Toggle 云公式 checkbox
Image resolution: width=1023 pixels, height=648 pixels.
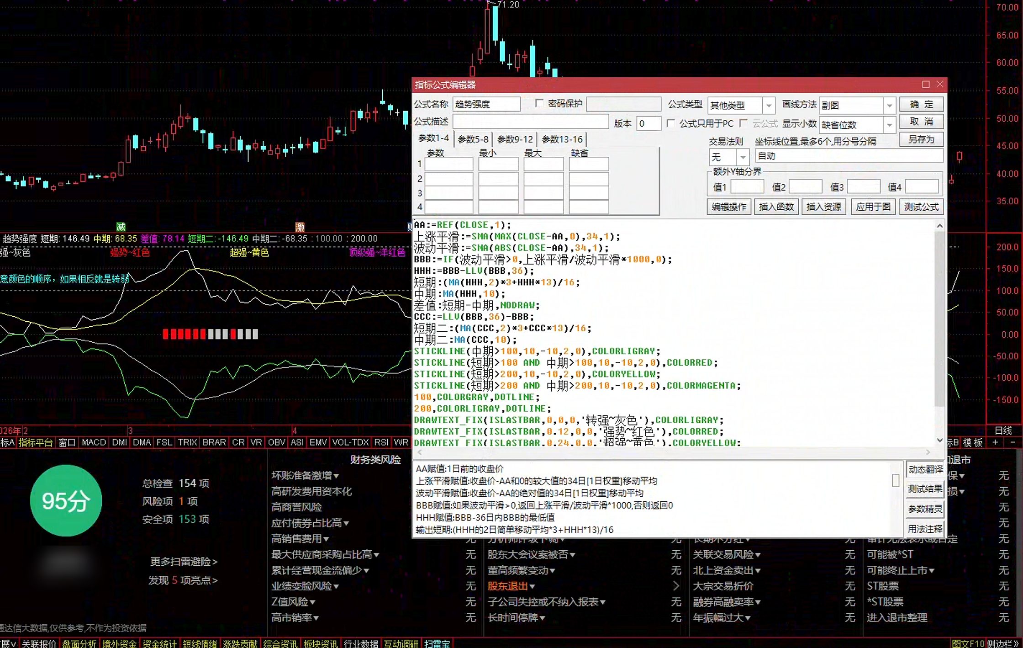744,123
